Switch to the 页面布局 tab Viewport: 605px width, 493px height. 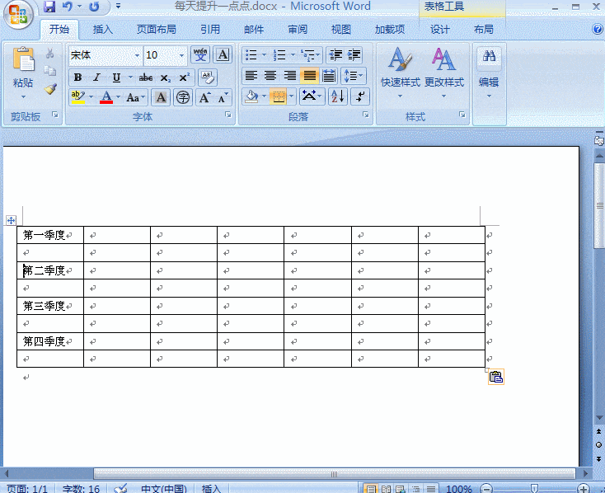coord(157,30)
